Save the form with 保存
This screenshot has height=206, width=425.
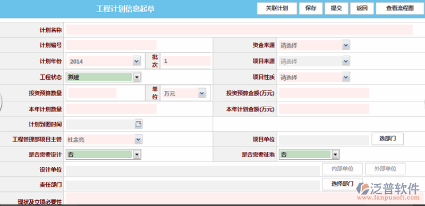point(311,8)
